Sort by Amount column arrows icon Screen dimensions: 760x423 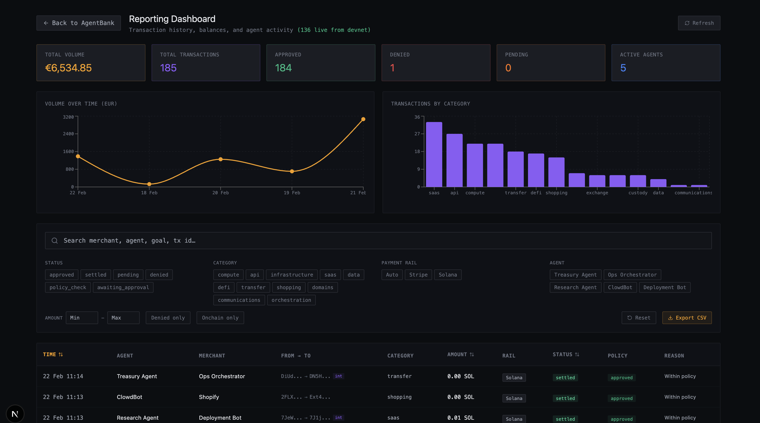(472, 354)
